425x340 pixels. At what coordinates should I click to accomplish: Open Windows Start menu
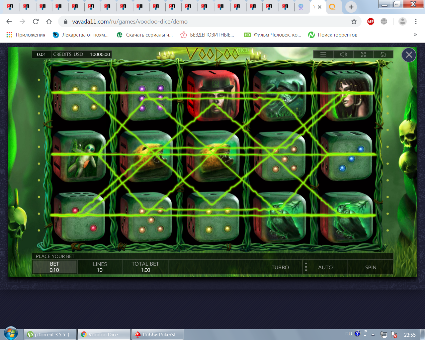[x=11, y=334]
